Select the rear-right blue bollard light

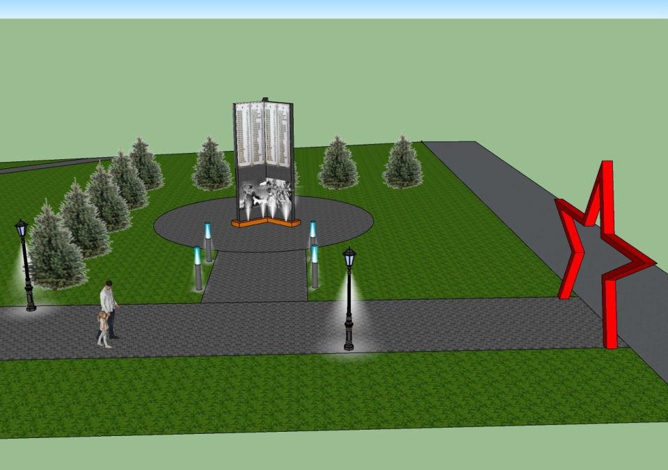pos(312,235)
